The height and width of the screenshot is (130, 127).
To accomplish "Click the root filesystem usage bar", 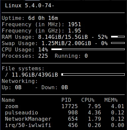I will point(93,75).
